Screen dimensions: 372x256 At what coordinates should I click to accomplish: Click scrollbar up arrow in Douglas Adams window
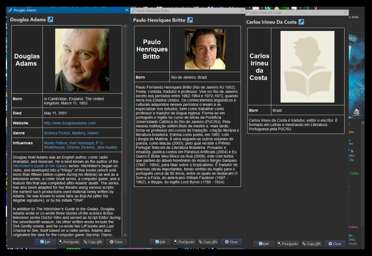click(x=125, y=26)
